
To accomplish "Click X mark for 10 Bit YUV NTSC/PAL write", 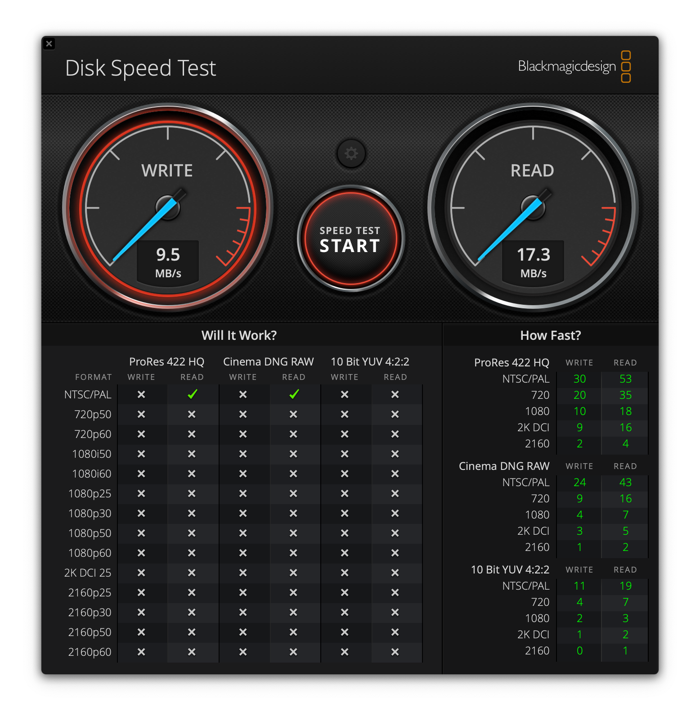I will (345, 394).
